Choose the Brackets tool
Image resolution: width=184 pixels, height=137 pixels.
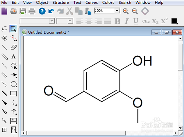(x=14, y=102)
